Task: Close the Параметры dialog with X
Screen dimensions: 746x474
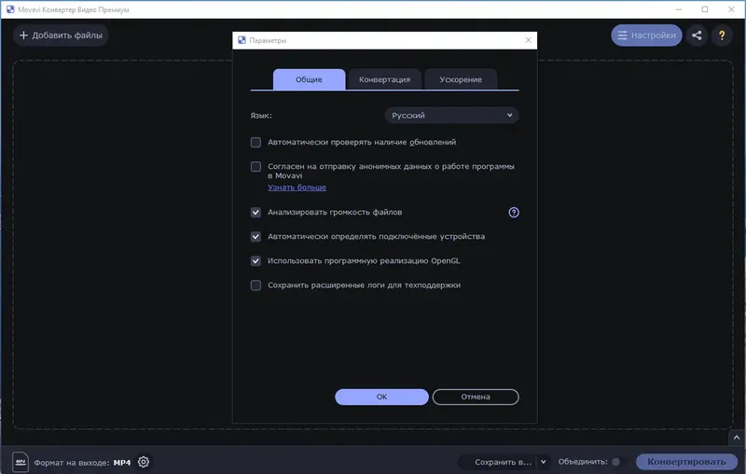Action: [x=528, y=40]
